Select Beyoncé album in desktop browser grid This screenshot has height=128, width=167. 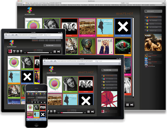[105, 46]
